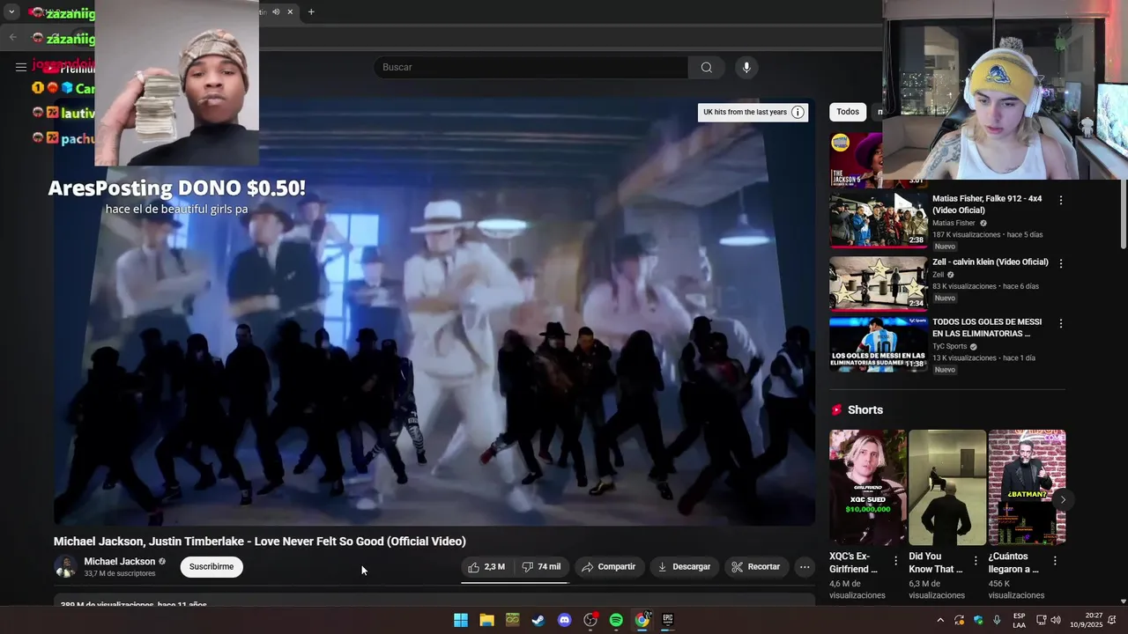
Task: Dislike the video showing 74 mil
Action: coord(541,567)
